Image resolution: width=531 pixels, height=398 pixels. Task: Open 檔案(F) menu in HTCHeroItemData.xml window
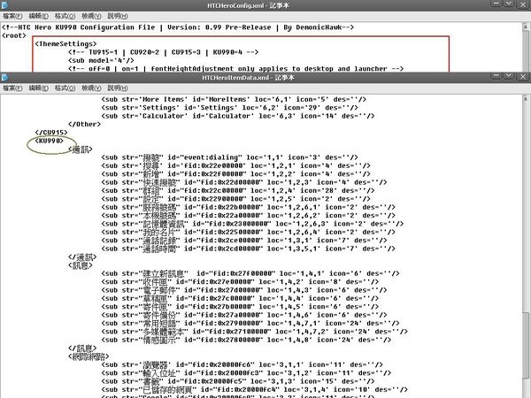[x=12, y=88]
